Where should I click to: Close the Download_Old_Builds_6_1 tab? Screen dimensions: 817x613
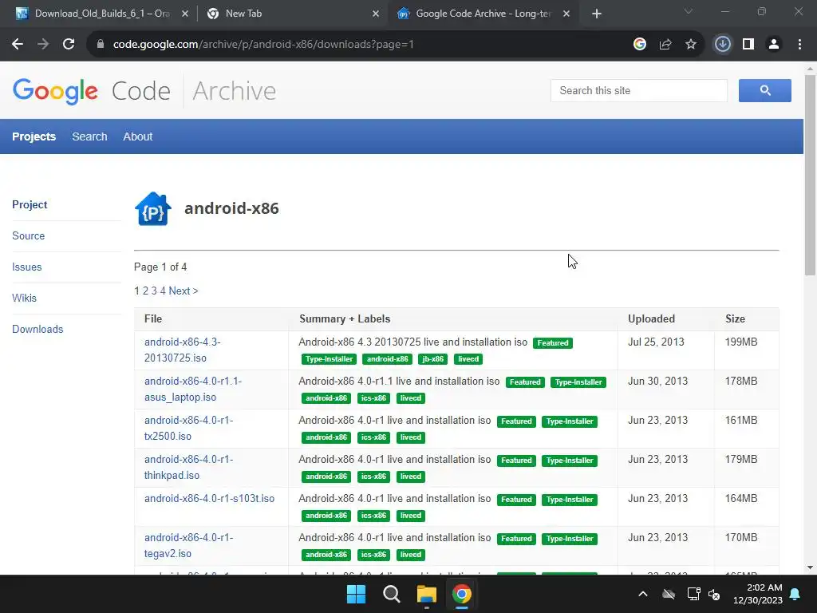click(x=185, y=14)
